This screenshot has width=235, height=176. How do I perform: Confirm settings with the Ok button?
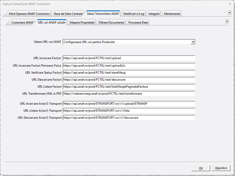pos(201,168)
